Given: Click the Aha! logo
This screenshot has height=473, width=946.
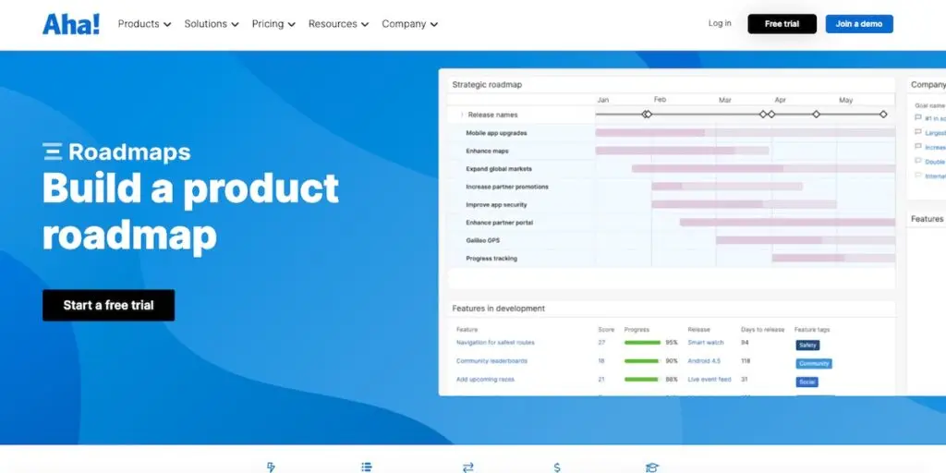Looking at the screenshot, I should (70, 24).
